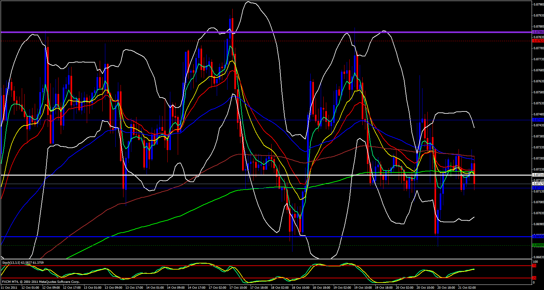Click the stochastic 25 level marker
Image resolution: width=544 pixels, height=290 pixels.
[534, 278]
